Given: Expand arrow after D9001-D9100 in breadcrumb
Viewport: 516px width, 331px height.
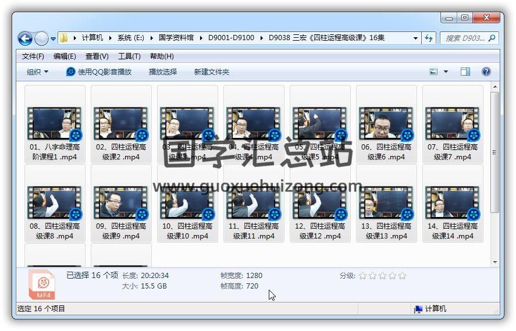Looking at the screenshot, I should coord(261,38).
